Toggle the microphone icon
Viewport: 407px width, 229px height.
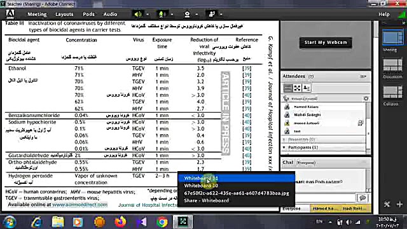(162, 14)
